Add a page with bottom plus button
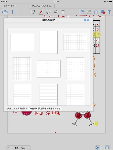This screenshot has width=113, height=150. pos(28,148)
